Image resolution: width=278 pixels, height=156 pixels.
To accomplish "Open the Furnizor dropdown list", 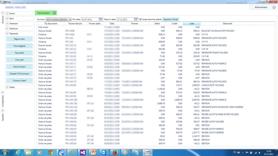I will (70, 19).
